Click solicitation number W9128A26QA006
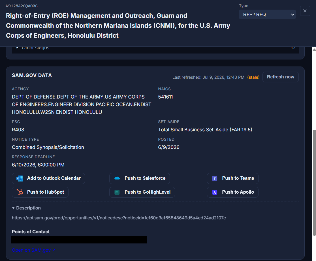This screenshot has height=261, width=316. click(x=22, y=6)
